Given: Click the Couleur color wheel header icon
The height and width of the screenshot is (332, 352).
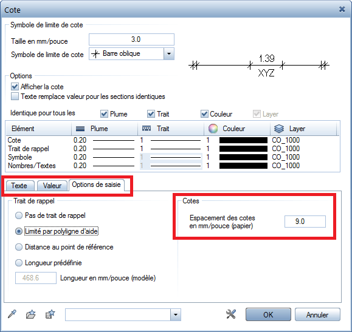Looking at the screenshot, I should click(213, 129).
